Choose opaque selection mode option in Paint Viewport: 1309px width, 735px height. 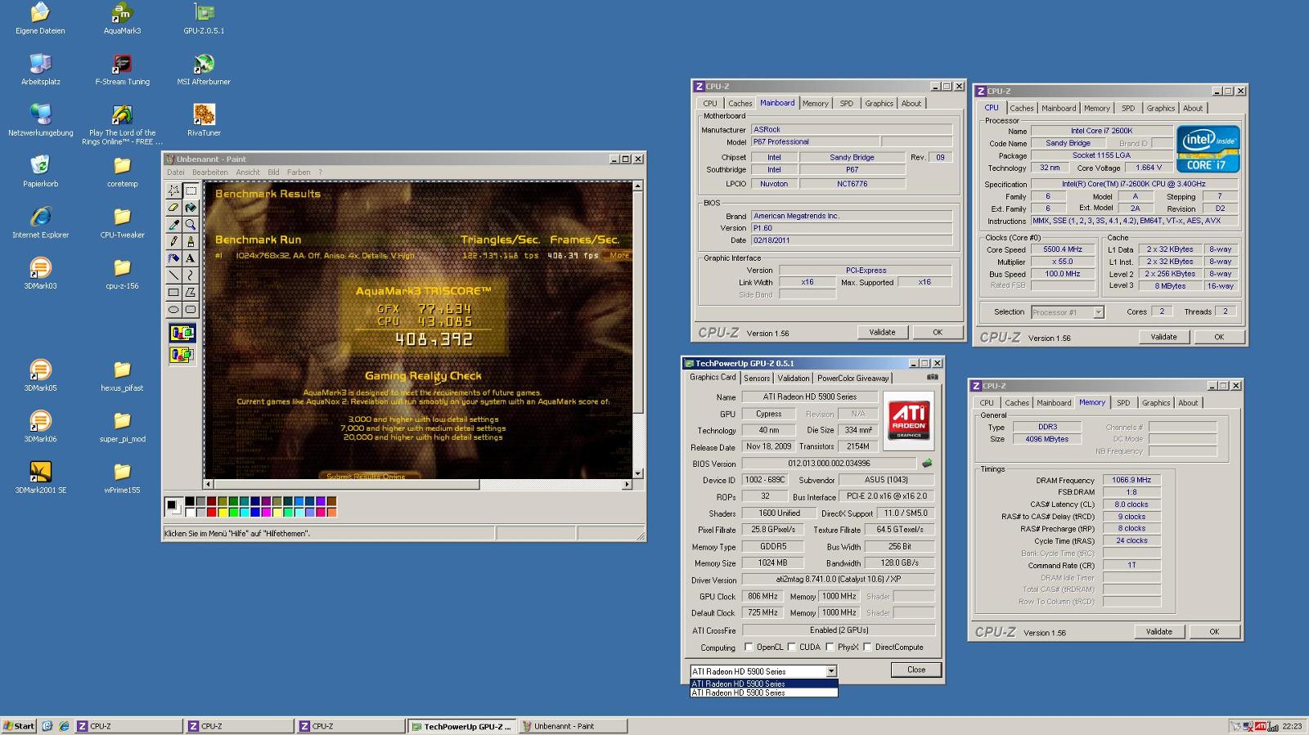[x=182, y=333]
